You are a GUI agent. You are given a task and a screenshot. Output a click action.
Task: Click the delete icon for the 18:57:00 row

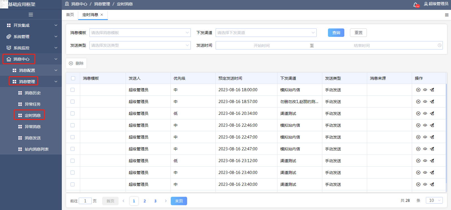(418, 102)
